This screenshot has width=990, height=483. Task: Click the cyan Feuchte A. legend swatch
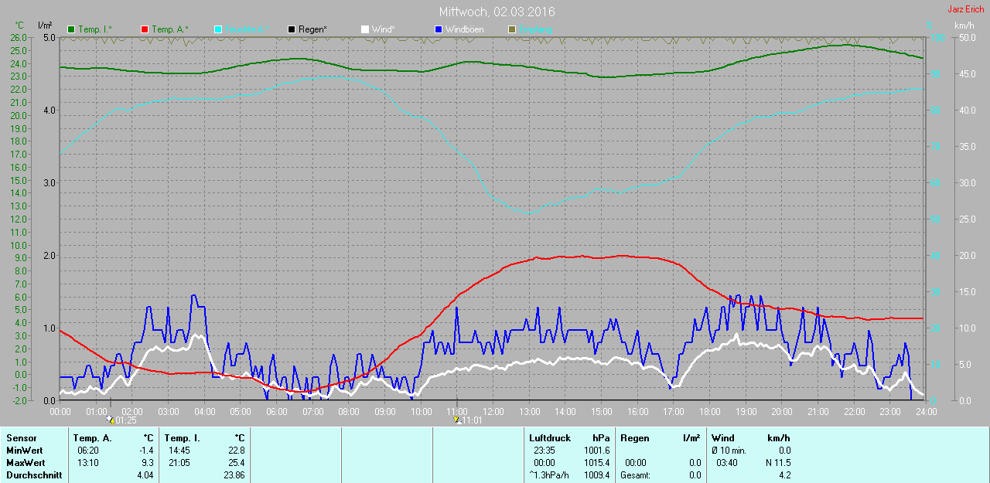click(218, 29)
